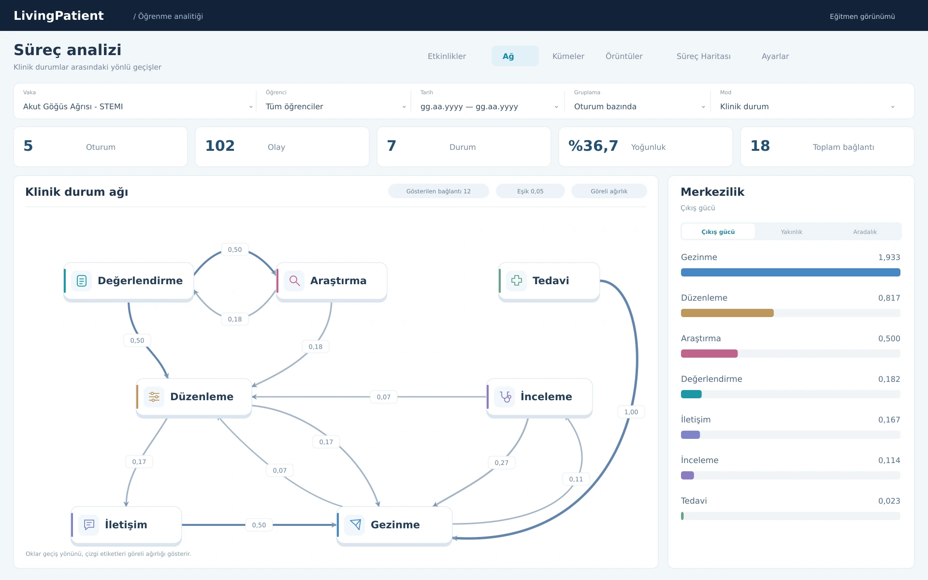928x580 pixels.
Task: Click the İnceleme stethoscope node icon
Action: click(x=505, y=397)
